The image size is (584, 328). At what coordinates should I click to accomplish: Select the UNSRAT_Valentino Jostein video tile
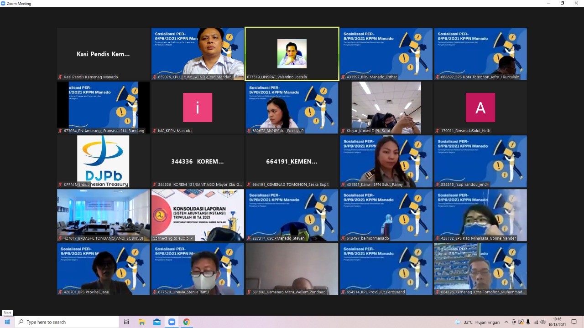pos(292,54)
